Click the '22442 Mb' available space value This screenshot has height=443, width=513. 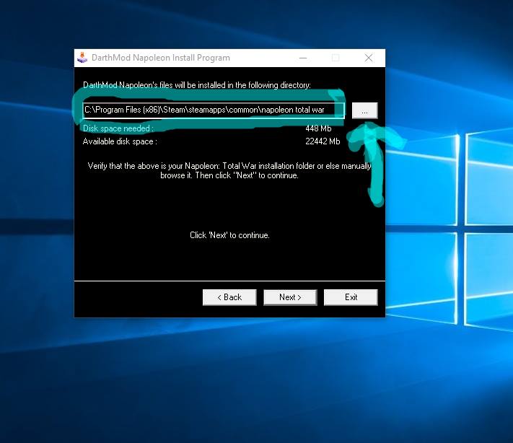(323, 141)
